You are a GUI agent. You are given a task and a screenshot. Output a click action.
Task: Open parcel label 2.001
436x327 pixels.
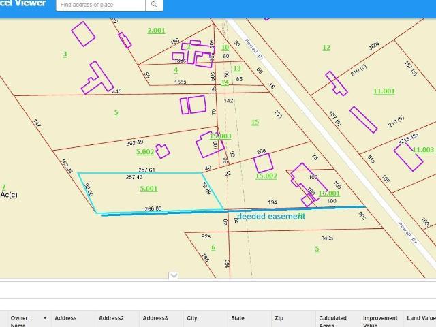click(156, 30)
